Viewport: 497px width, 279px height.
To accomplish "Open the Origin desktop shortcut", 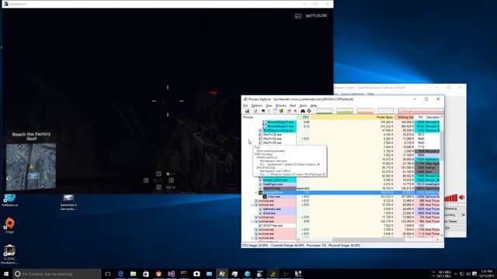I will tap(9, 226).
